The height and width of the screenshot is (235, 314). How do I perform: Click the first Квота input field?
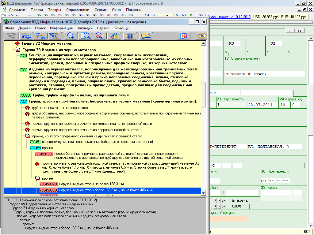pos(272,193)
